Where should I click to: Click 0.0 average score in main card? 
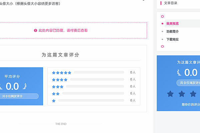click(x=12, y=86)
